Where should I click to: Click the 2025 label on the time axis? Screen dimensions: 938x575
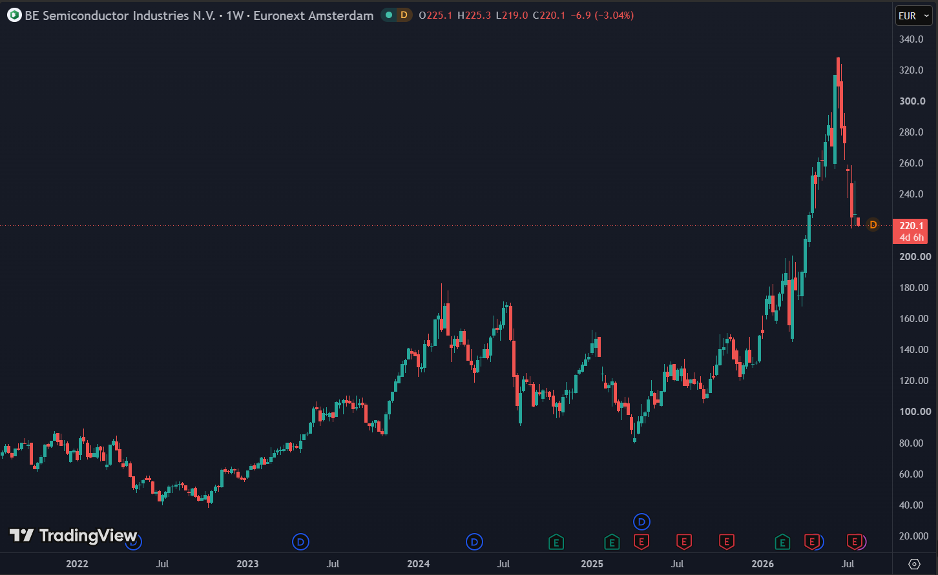[x=592, y=564]
